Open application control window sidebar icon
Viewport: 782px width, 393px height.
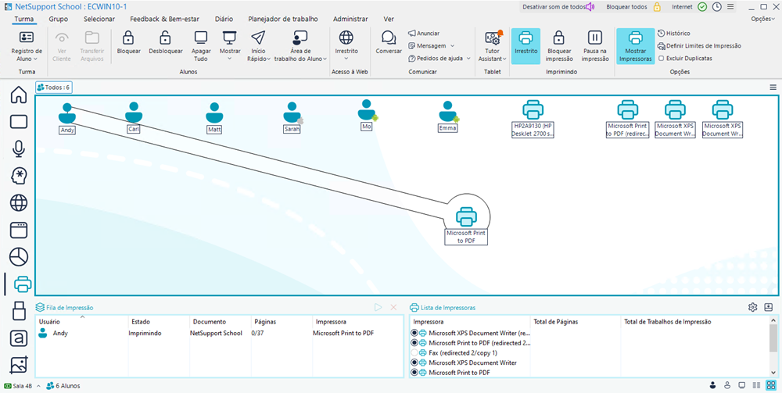pyautogui.click(x=19, y=230)
